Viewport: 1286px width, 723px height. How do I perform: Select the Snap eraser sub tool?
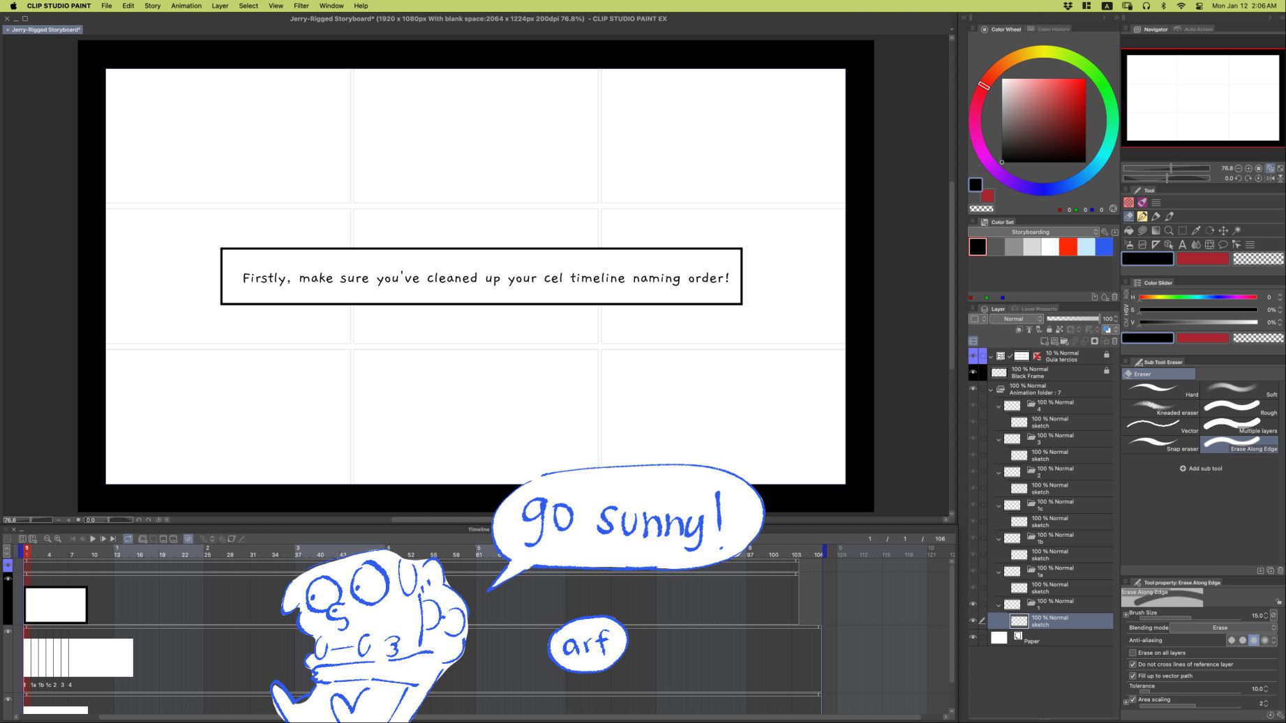1161,445
